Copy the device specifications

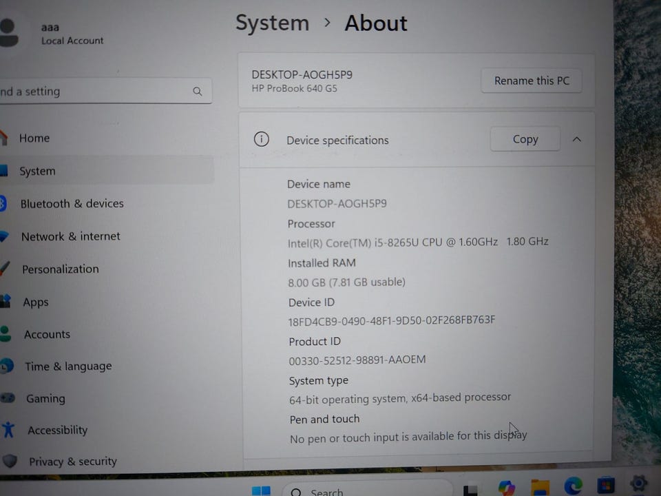[525, 138]
